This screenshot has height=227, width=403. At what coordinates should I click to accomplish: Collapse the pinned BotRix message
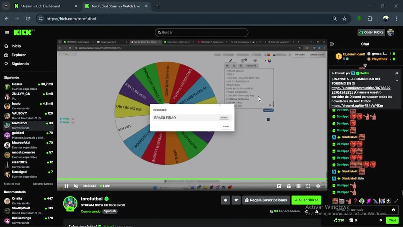pyautogui.click(x=397, y=80)
